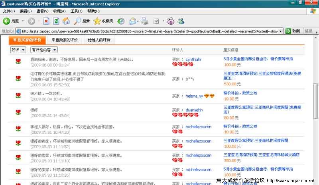The image size is (319, 185).
Task: Click the diamond rating beside helena_yy
Action: [x=209, y=96]
